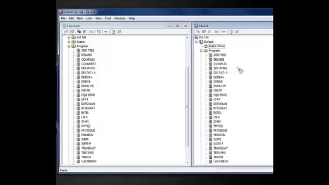Click the X delete icon in FA-124 toolbar
This screenshot has height=185, width=329.
click(x=209, y=32)
